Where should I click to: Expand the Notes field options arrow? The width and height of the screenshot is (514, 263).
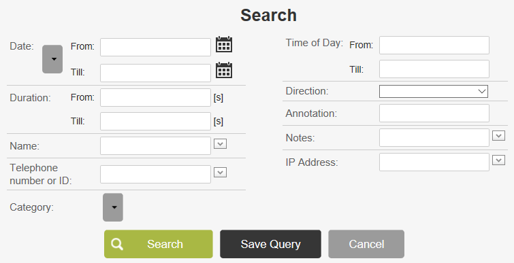click(x=498, y=136)
